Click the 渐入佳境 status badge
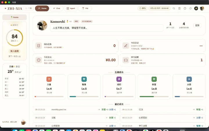The height and width of the screenshot is (131, 209). point(15,51)
